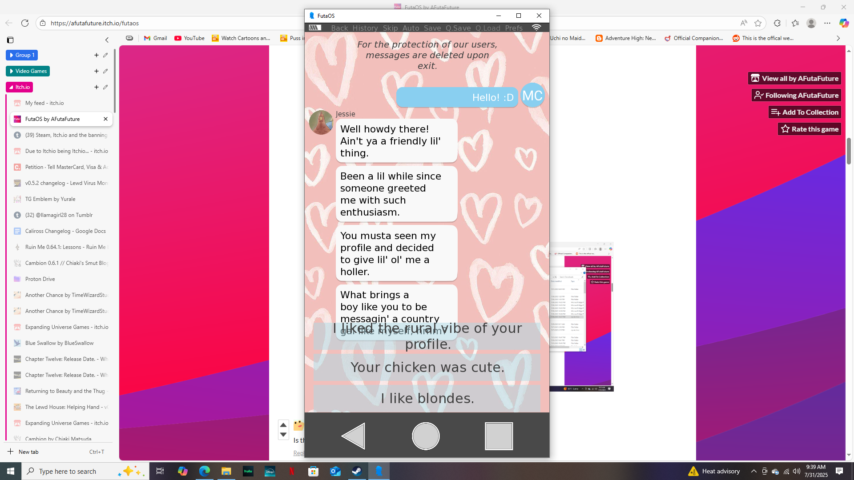Open the History menu in game

(x=365, y=28)
